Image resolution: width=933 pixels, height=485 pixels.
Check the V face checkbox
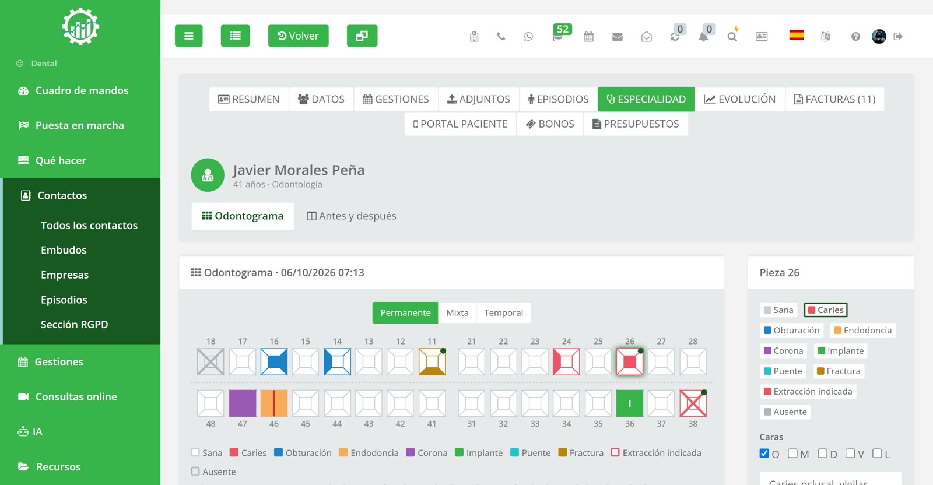point(850,454)
